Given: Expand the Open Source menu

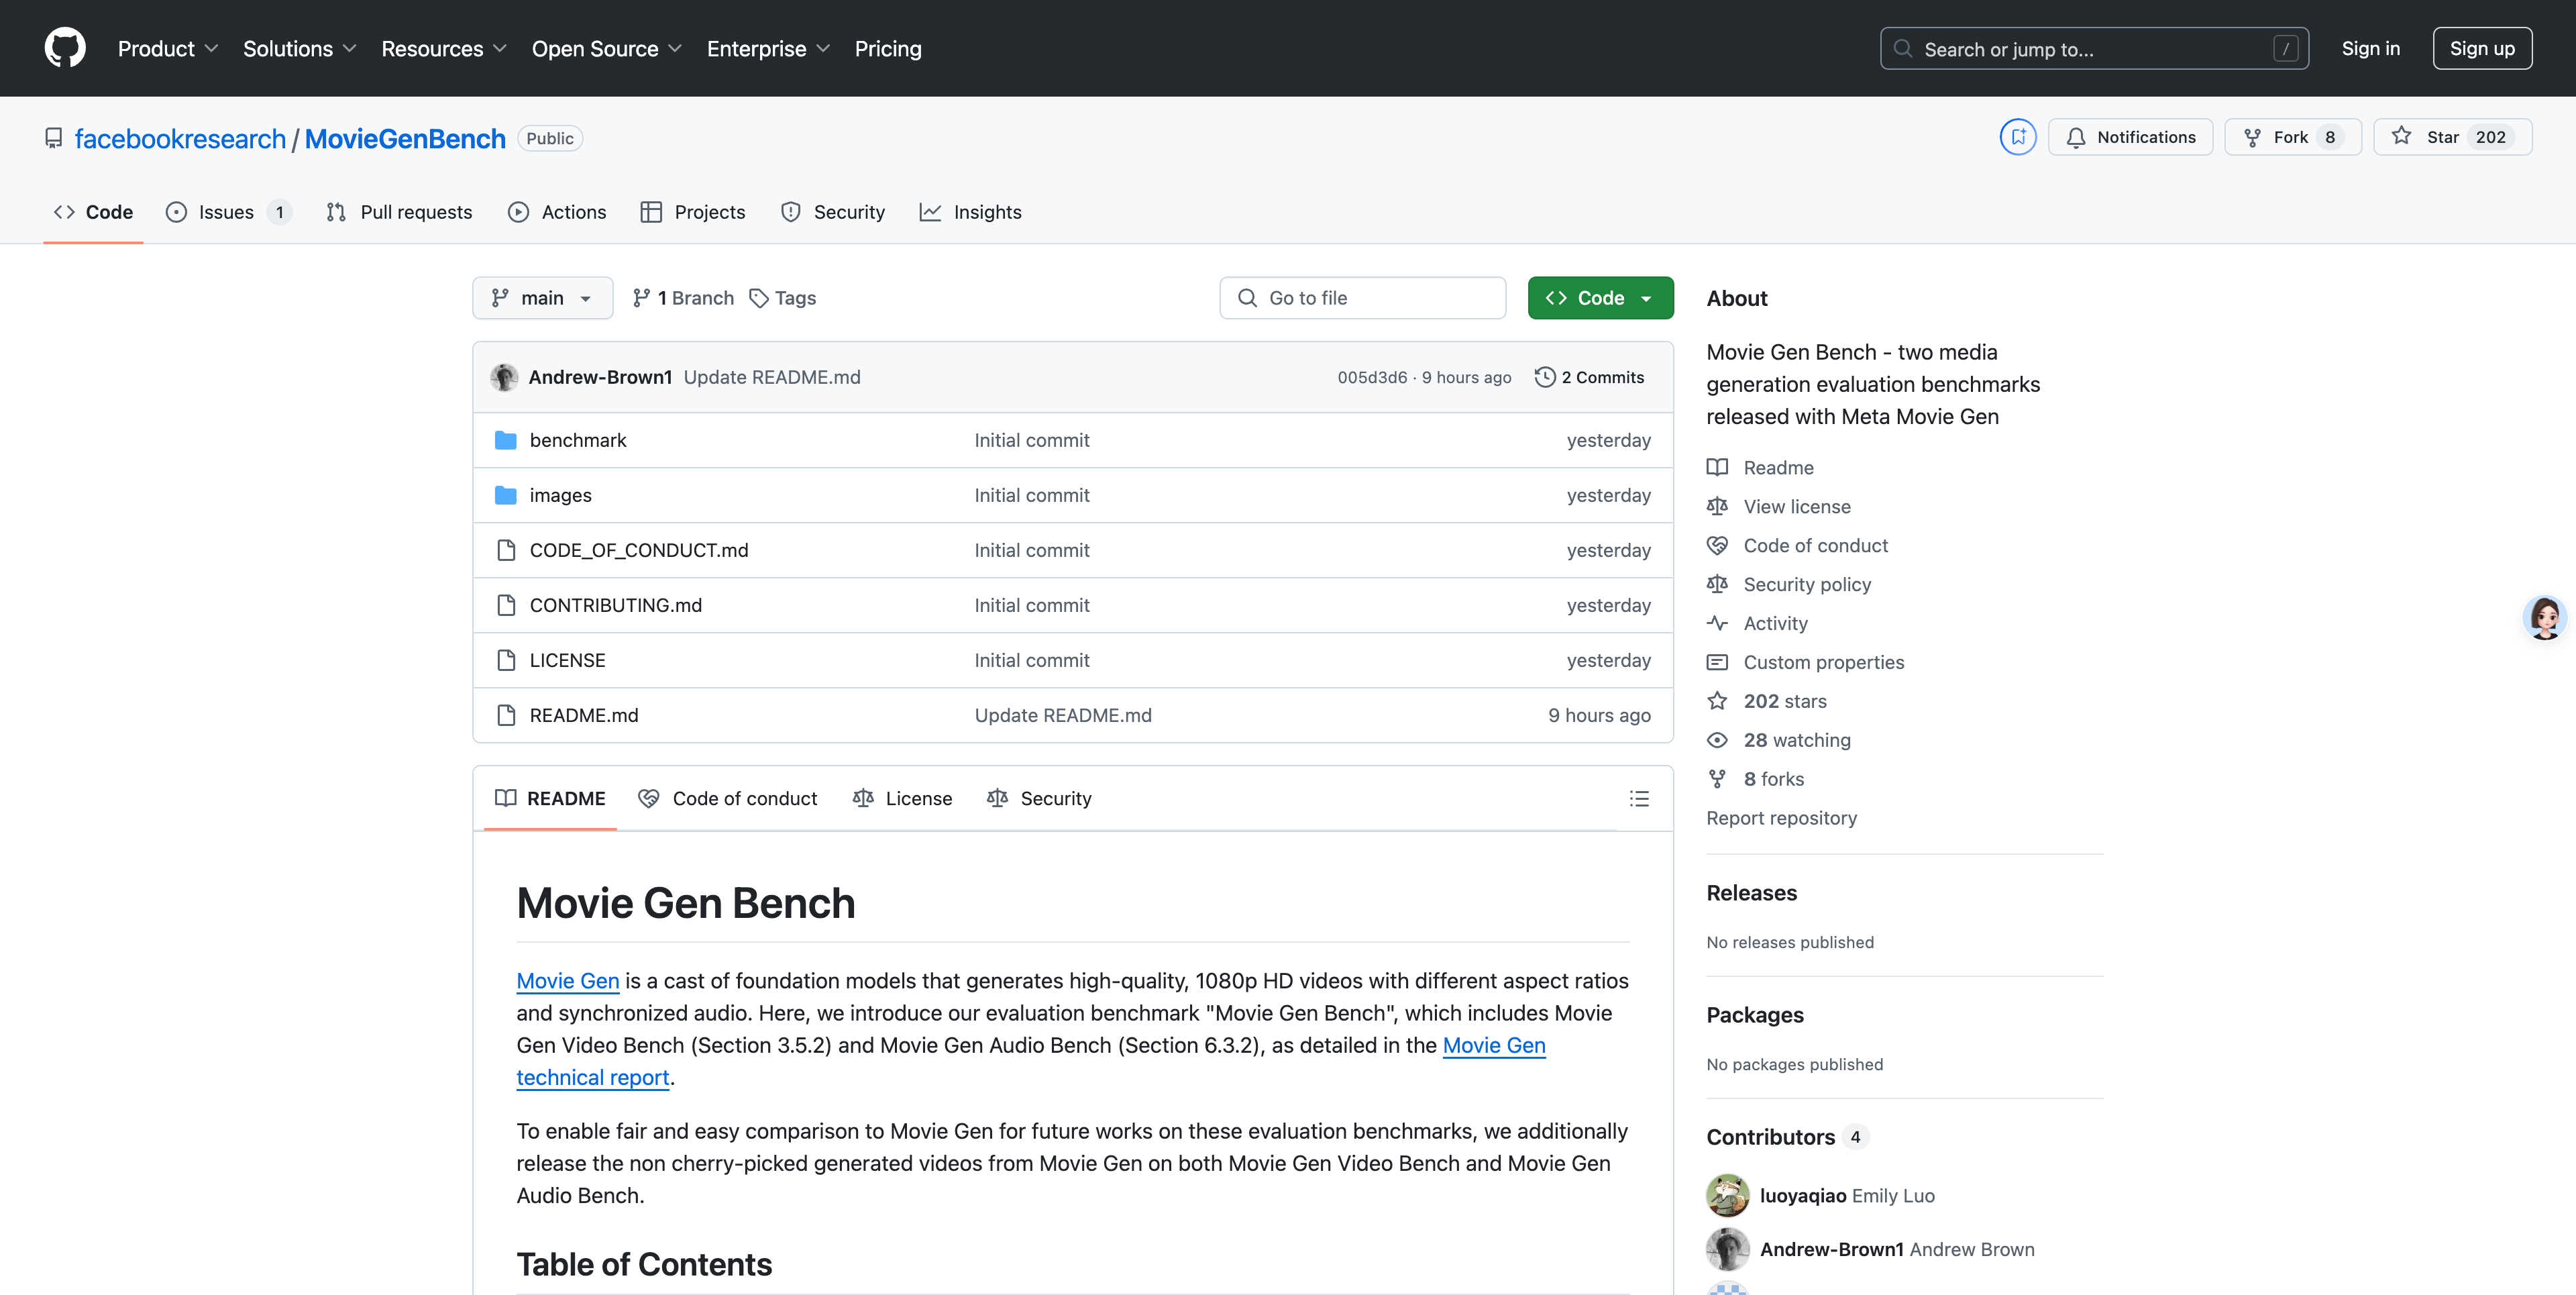Looking at the screenshot, I should 607,49.
